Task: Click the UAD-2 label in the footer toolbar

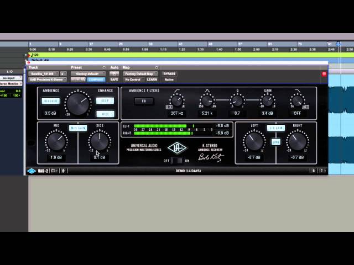Action: tap(43, 171)
